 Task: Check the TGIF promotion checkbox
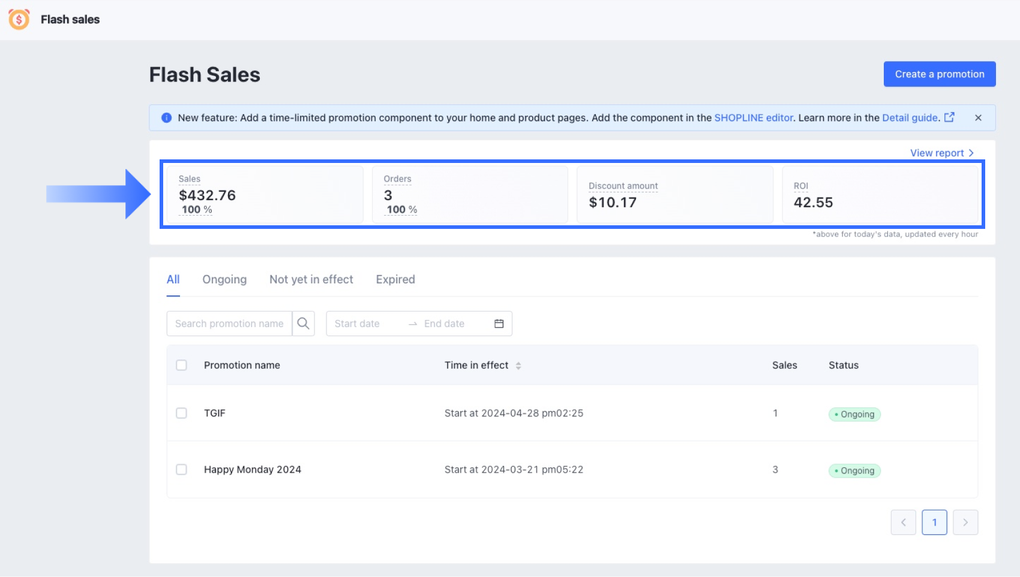(181, 413)
